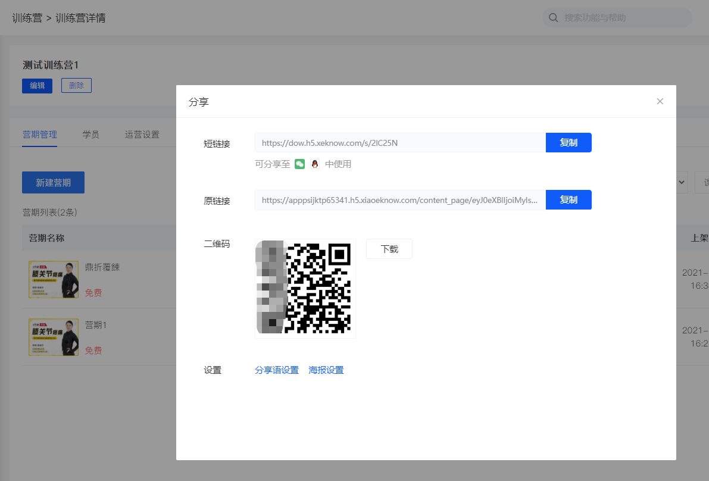Click the 可分享至 hint text
Image resolution: width=709 pixels, height=481 pixels.
tap(273, 164)
